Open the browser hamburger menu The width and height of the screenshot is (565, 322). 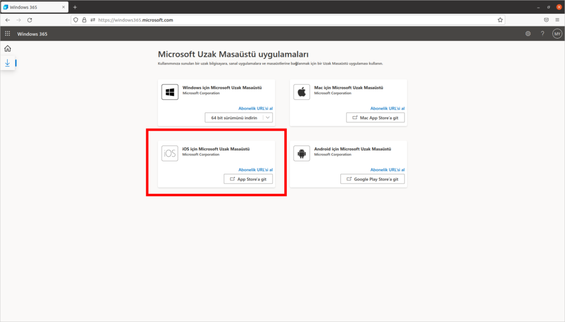(557, 20)
